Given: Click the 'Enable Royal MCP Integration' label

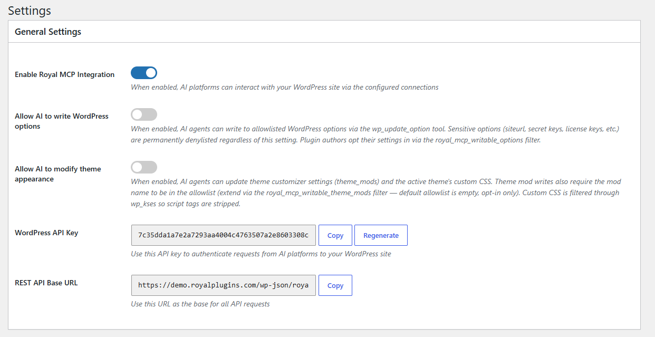Looking at the screenshot, I should click(x=64, y=74).
